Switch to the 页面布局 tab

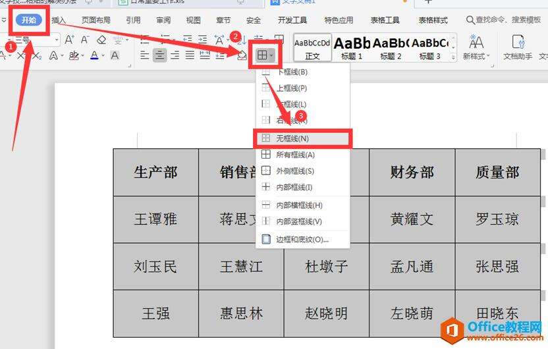pos(96,20)
